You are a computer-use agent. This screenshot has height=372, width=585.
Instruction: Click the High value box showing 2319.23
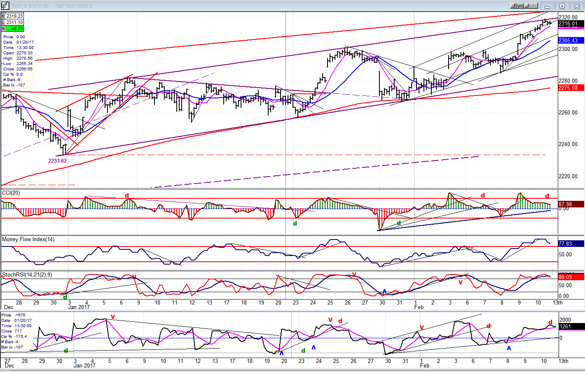click(x=12, y=16)
